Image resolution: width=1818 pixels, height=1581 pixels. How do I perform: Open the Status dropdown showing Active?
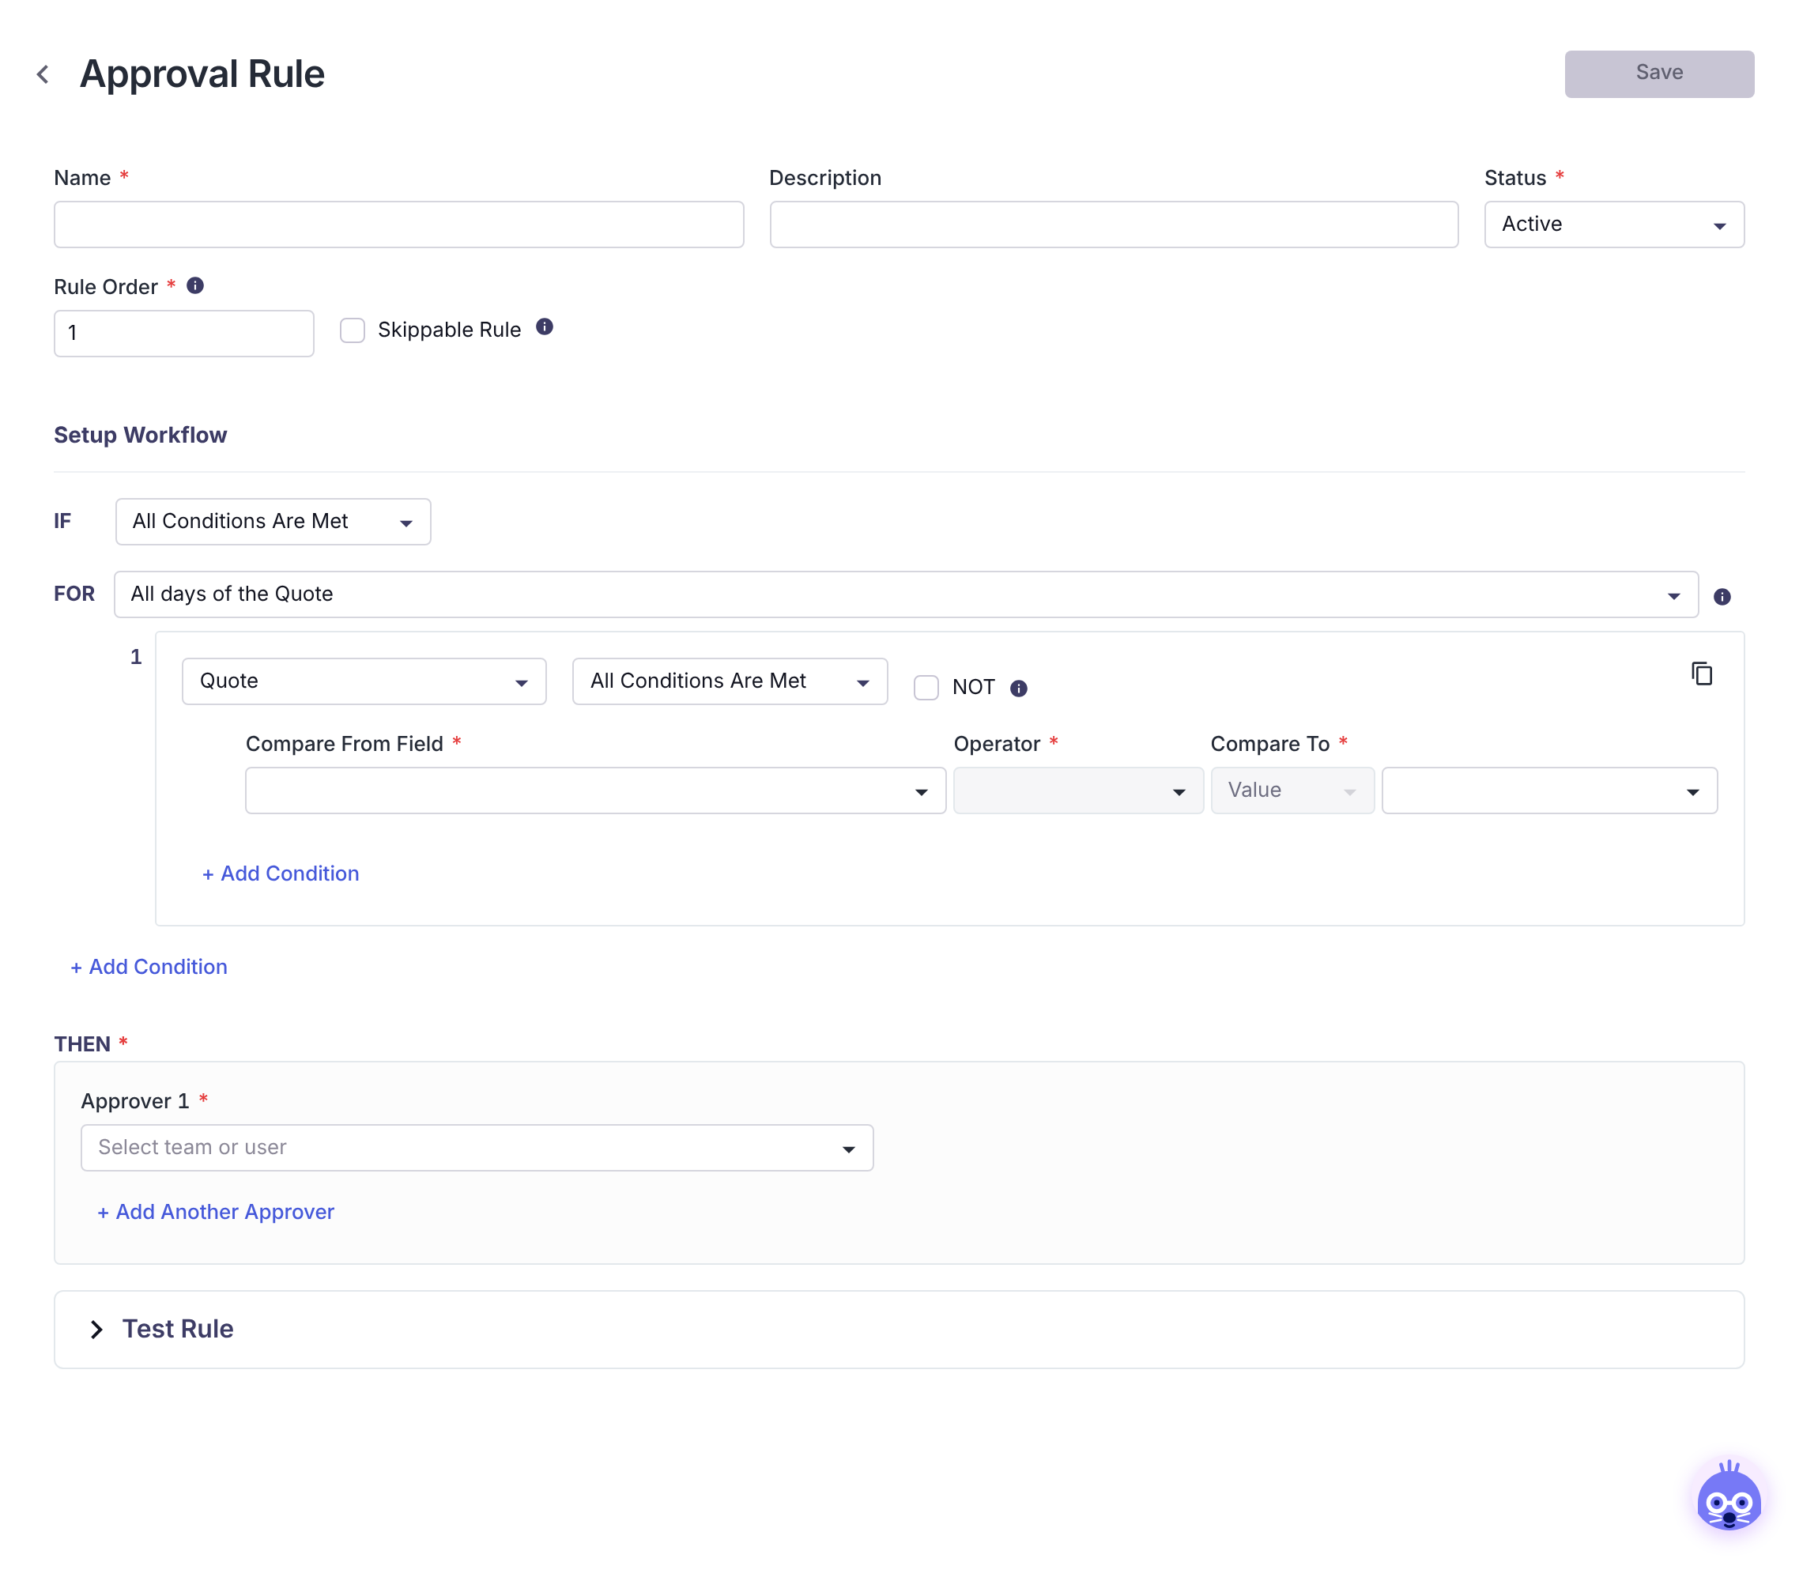tap(1614, 225)
